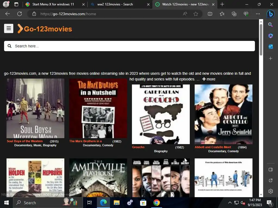Click the Search here input field
This screenshot has height=208, width=278.
coord(129,46)
